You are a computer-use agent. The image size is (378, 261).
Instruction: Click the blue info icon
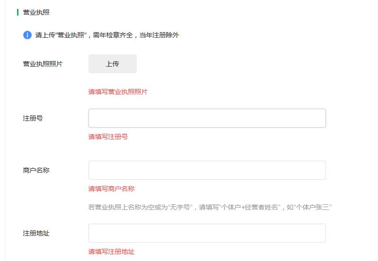click(x=27, y=35)
